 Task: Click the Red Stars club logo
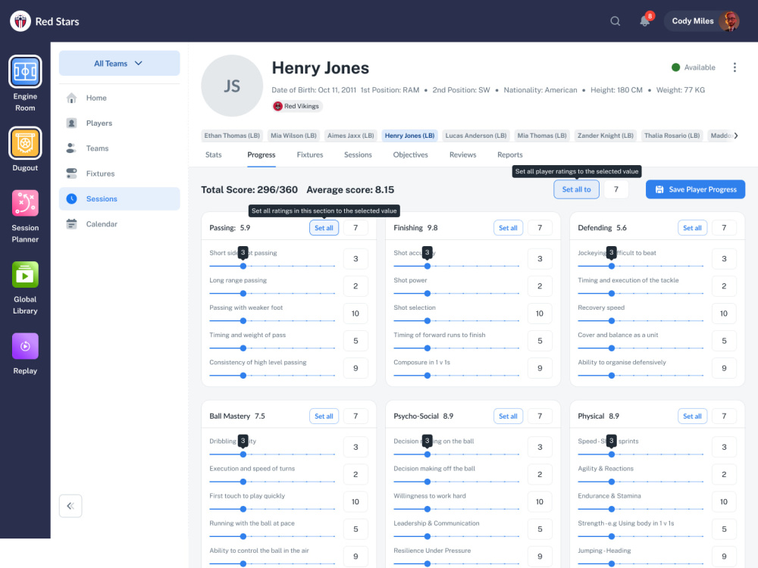20,21
